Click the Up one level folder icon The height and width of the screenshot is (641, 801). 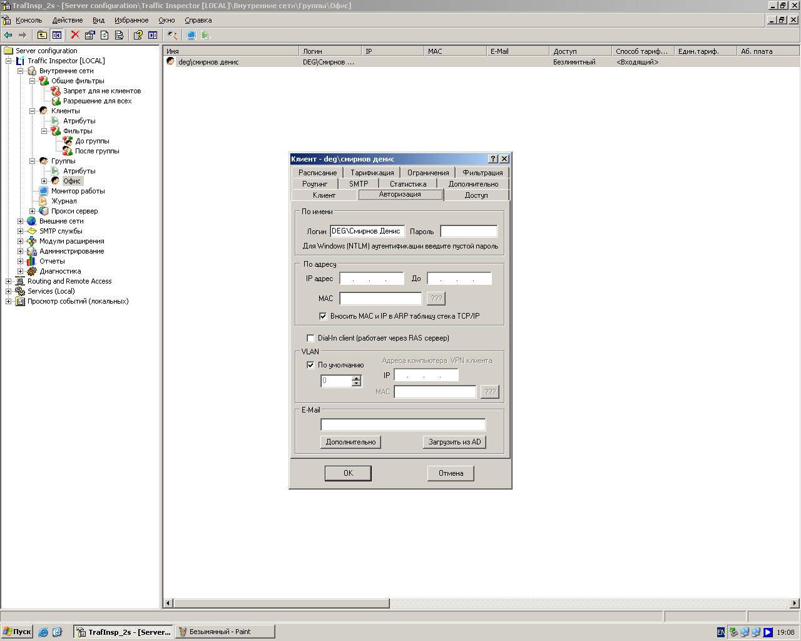click(42, 35)
